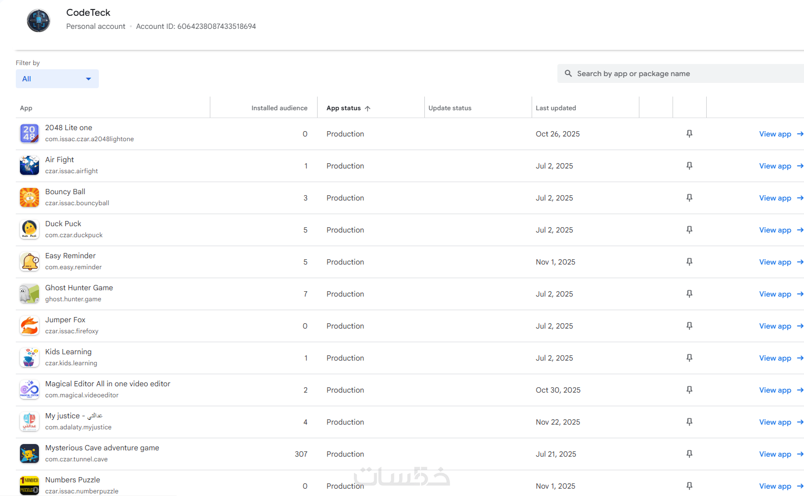
Task: Click the Numbers Puzzle app thumbnail
Action: (29, 486)
